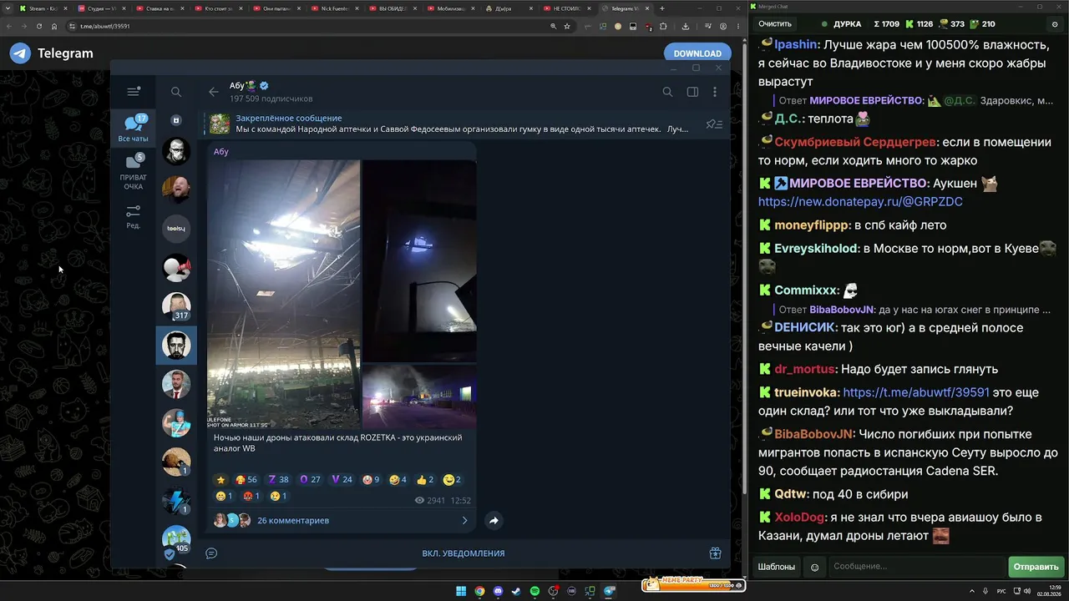Image resolution: width=1069 pixels, height=601 pixels.
Task: Click the Шаблоны button
Action: click(777, 567)
